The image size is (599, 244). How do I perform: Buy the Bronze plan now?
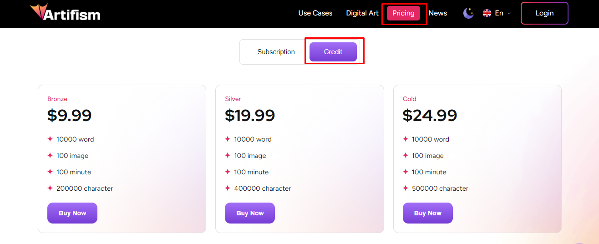[72, 213]
